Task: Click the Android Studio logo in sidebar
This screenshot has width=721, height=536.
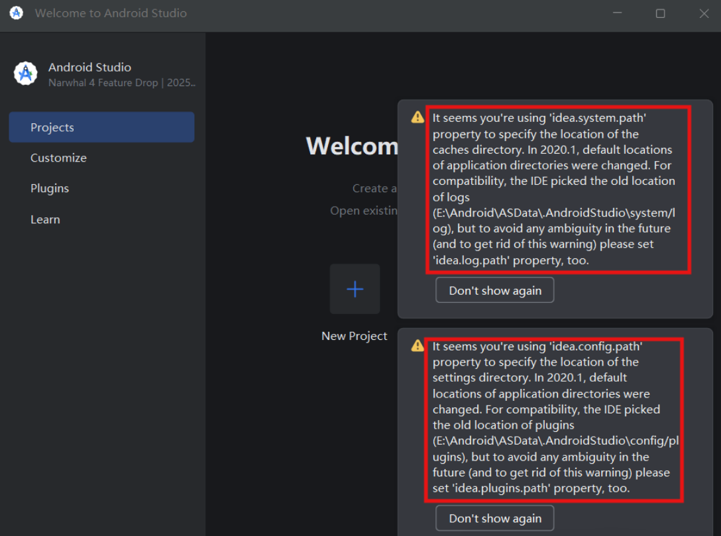Action: click(x=25, y=73)
